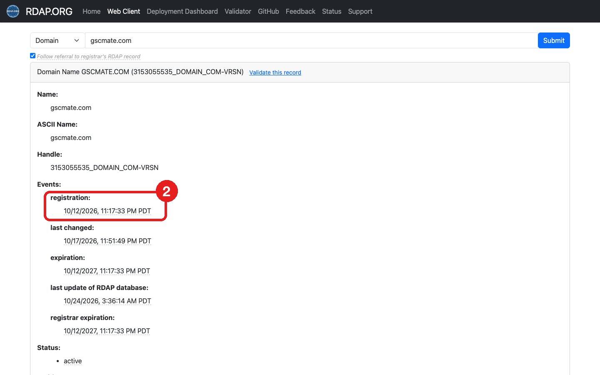Toggle Follow referral to registrar's RDAP record
This screenshot has width=600, height=375.
[x=32, y=56]
